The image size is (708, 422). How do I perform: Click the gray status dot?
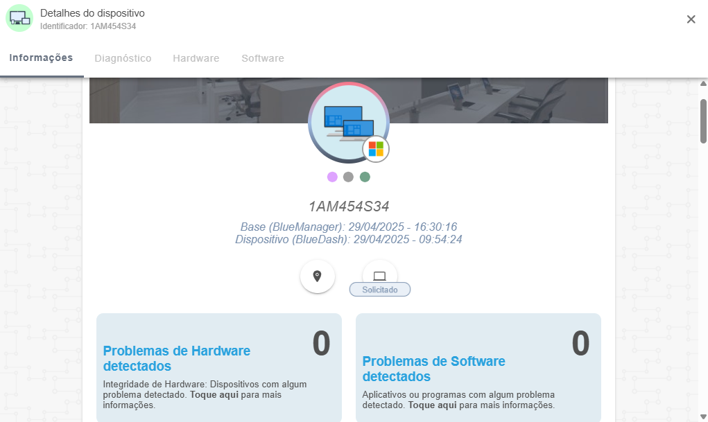348,177
